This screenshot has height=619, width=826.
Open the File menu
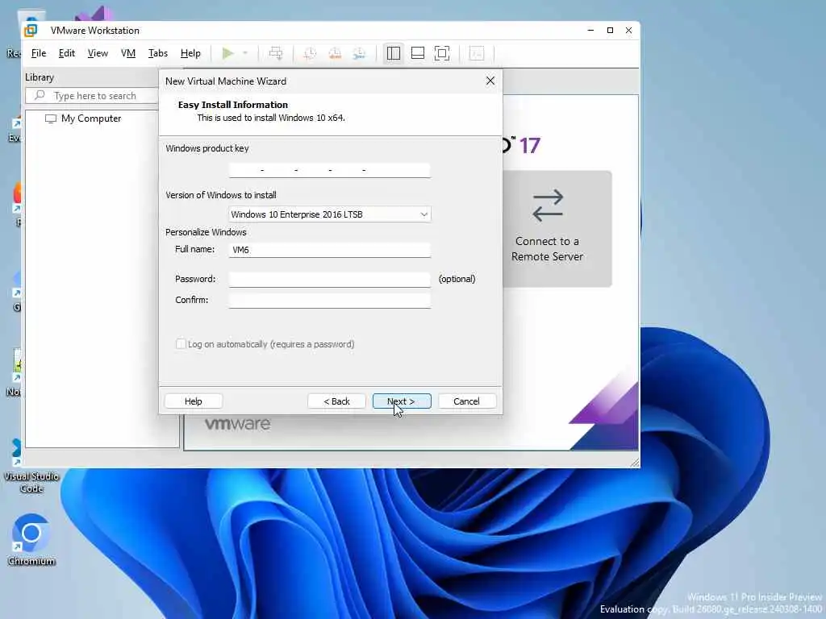[39, 53]
